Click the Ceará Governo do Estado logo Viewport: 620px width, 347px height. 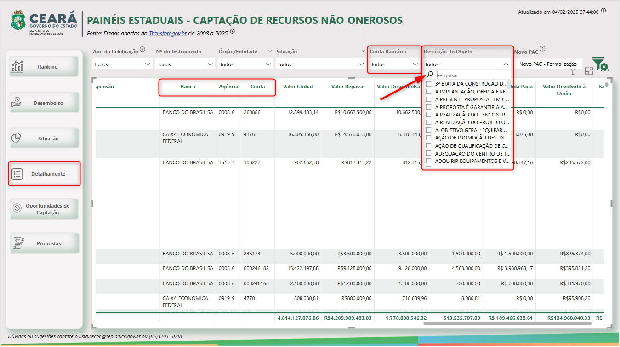(x=44, y=23)
